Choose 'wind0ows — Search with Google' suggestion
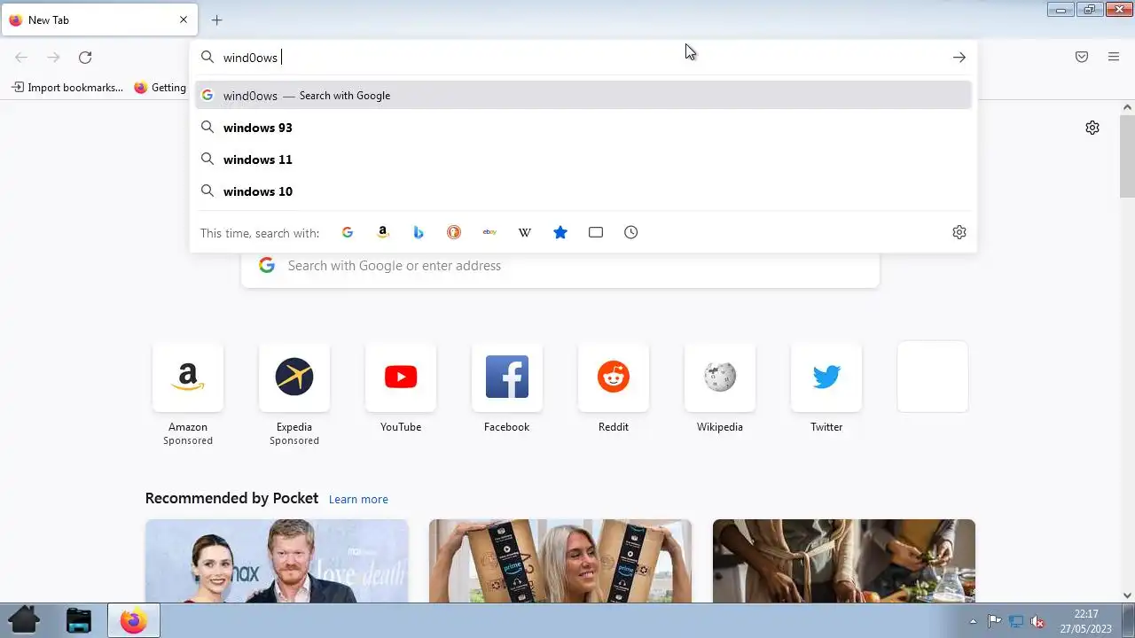The height and width of the screenshot is (638, 1135). [x=583, y=96]
